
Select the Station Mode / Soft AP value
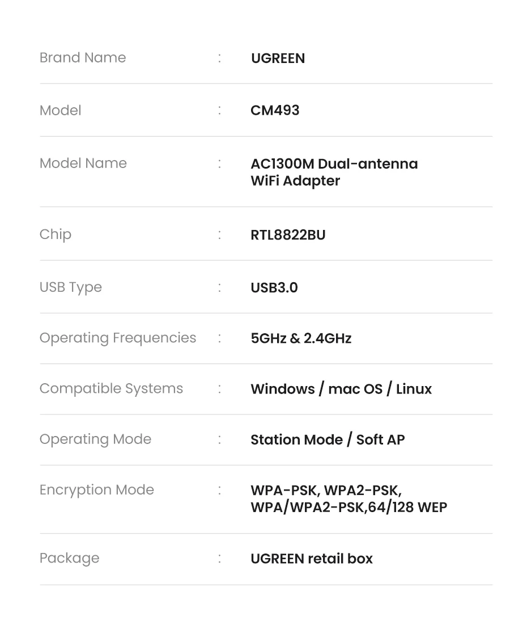(x=328, y=440)
